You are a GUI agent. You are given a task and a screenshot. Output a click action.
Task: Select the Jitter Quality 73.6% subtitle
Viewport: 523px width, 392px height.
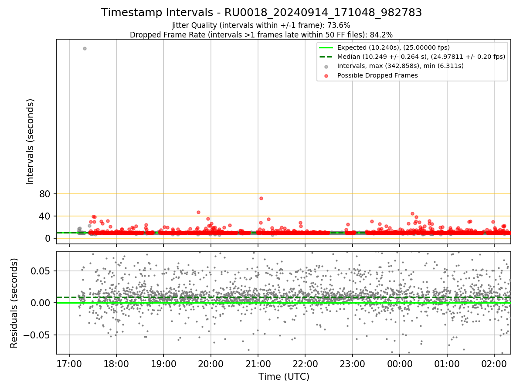coord(261,25)
